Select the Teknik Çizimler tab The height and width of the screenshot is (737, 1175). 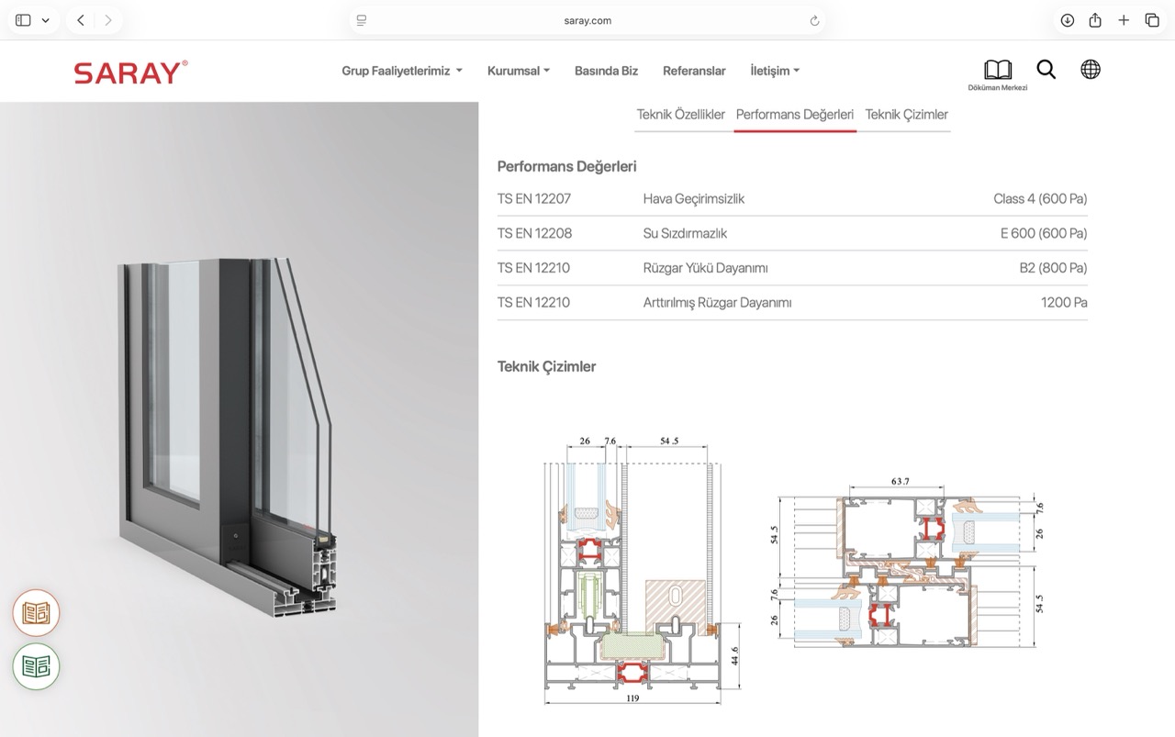[x=906, y=115]
